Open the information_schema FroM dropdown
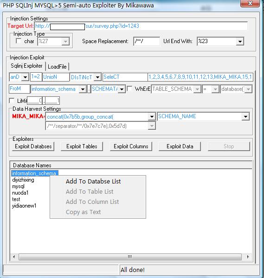Screen dimensions: 264x278 [x=83, y=89]
